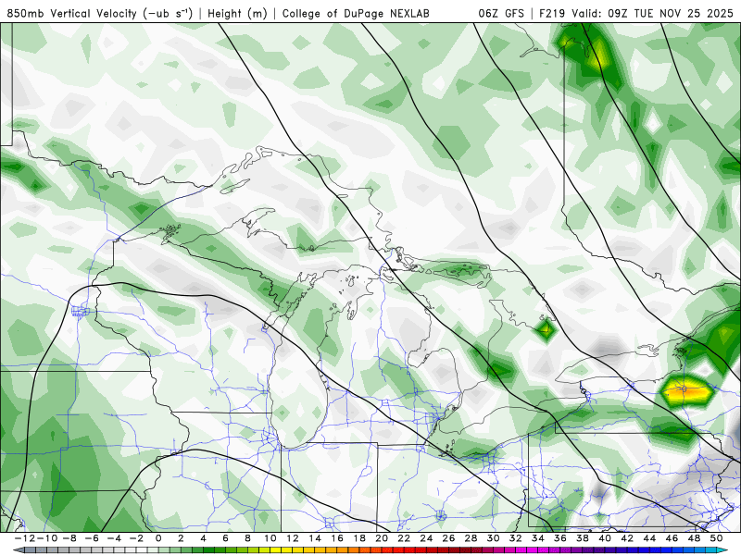Screen dimensions: 741x555
Task: Click the 'Height (m)' header label
Action: (x=238, y=13)
